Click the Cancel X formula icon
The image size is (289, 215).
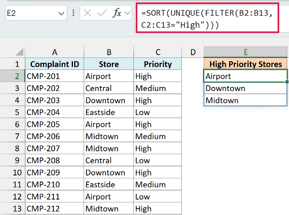point(87,13)
